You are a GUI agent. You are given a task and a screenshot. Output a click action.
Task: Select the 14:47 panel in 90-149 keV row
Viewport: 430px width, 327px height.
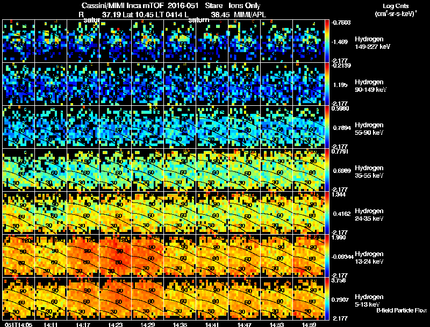(245, 84)
